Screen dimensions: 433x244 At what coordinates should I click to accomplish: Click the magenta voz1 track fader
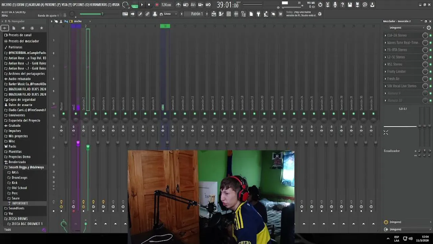click(78, 144)
